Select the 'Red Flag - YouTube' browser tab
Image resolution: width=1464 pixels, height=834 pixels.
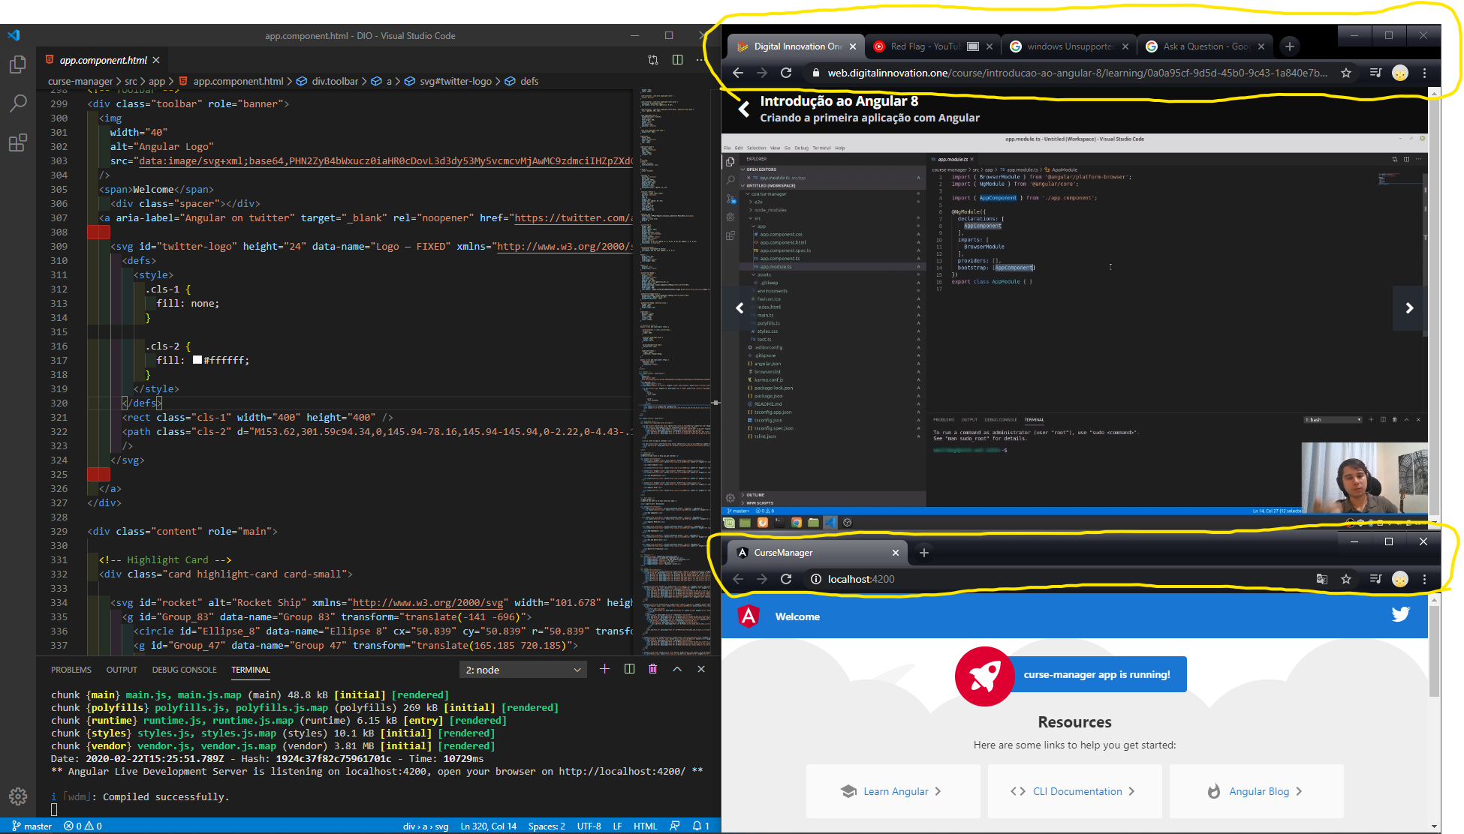point(933,46)
